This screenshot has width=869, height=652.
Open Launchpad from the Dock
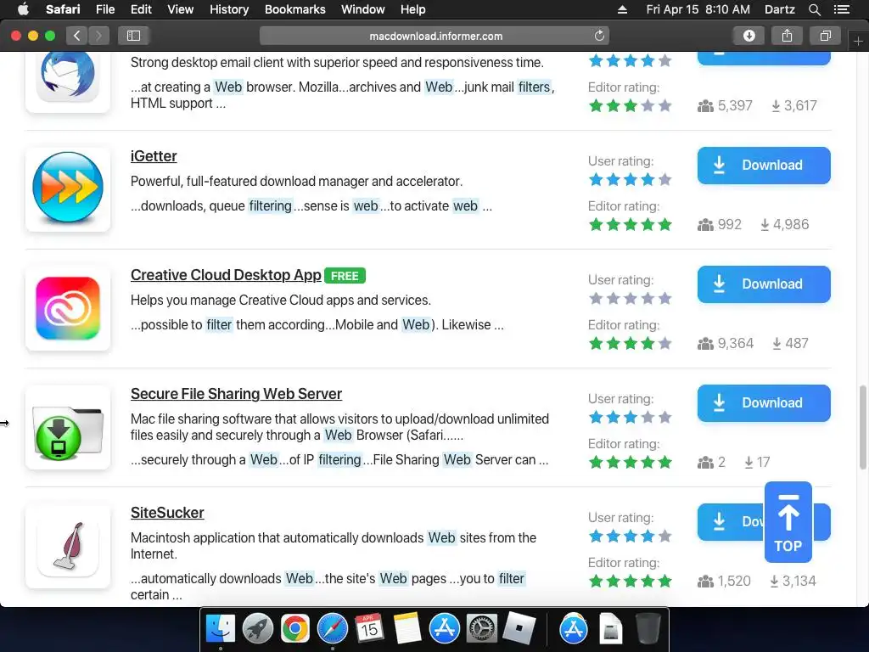tap(258, 629)
